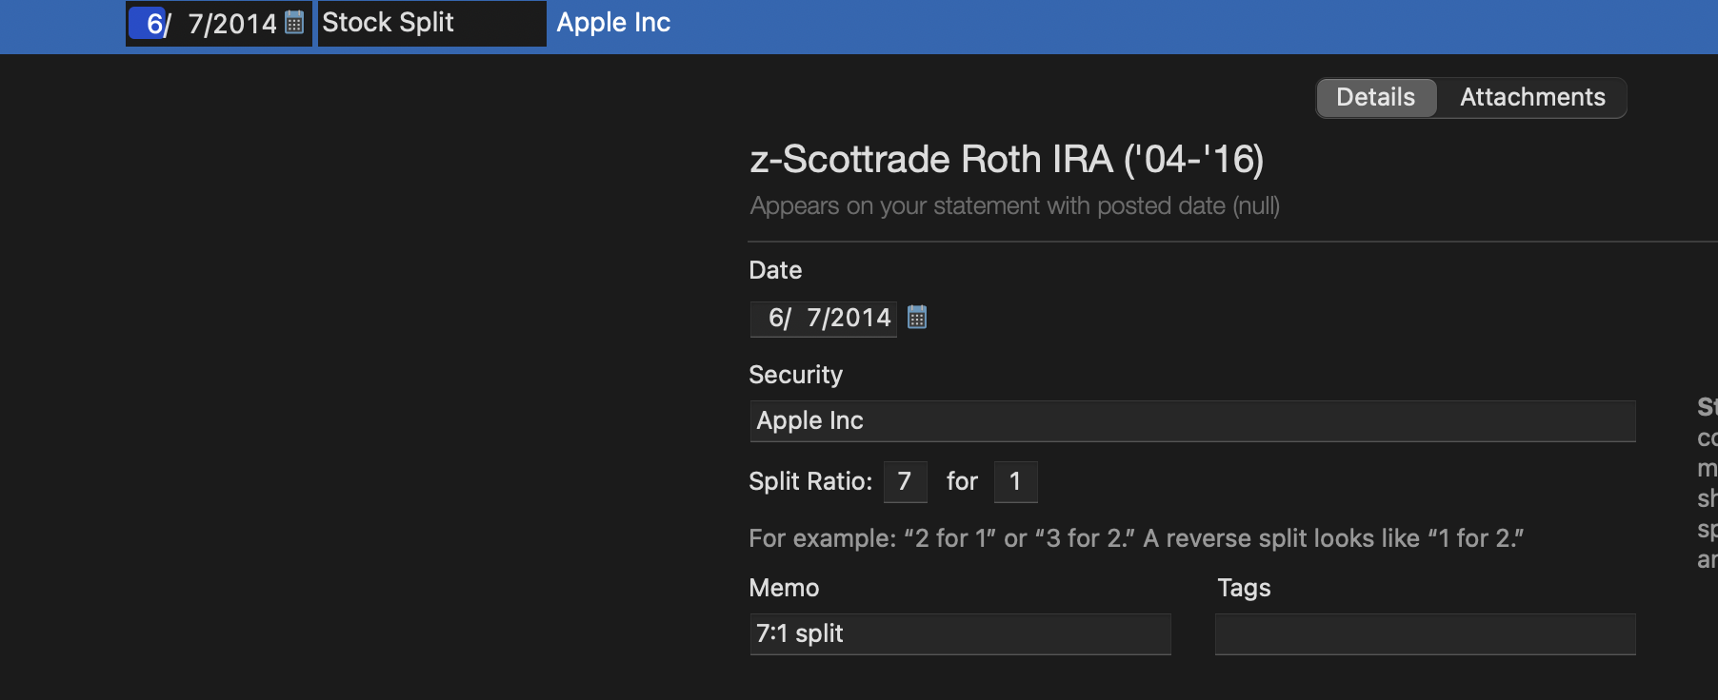The width and height of the screenshot is (1718, 700).
Task: Switch to the Details tab
Action: 1375,97
